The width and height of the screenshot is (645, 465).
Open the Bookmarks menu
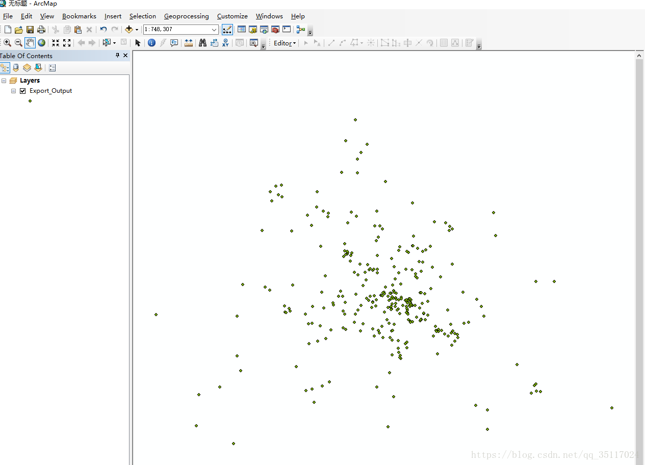pos(79,16)
